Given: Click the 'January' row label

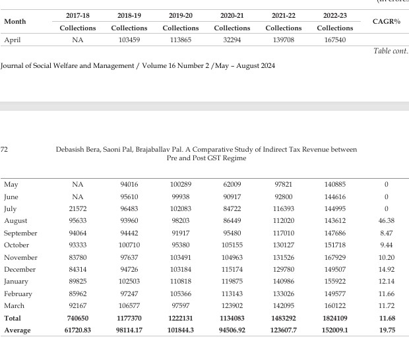Looking at the screenshot, I should 16,282.
